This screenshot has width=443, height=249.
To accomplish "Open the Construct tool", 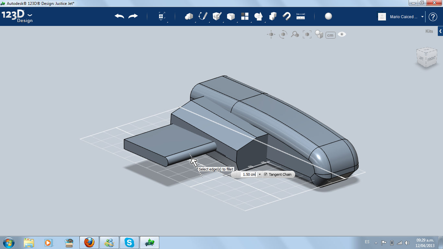I will click(x=217, y=16).
